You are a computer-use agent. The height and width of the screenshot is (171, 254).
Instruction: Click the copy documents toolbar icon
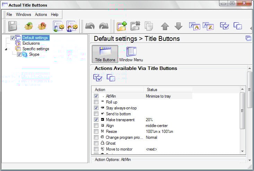(x=149, y=26)
